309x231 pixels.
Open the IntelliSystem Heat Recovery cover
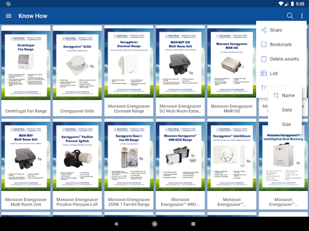[283, 156]
